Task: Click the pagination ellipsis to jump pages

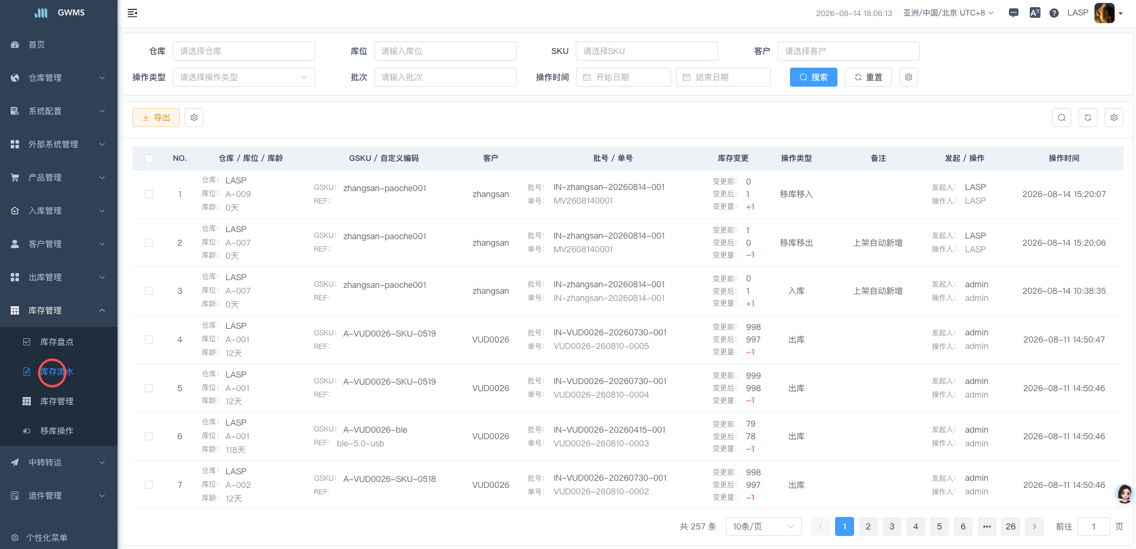Action: [987, 526]
